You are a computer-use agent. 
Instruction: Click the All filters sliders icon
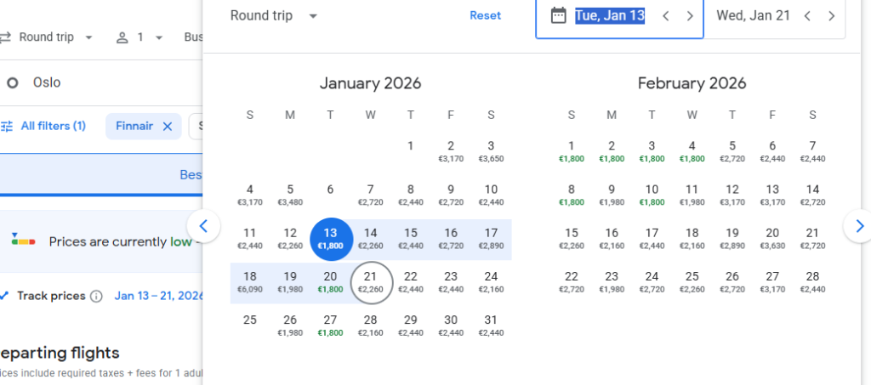point(7,126)
